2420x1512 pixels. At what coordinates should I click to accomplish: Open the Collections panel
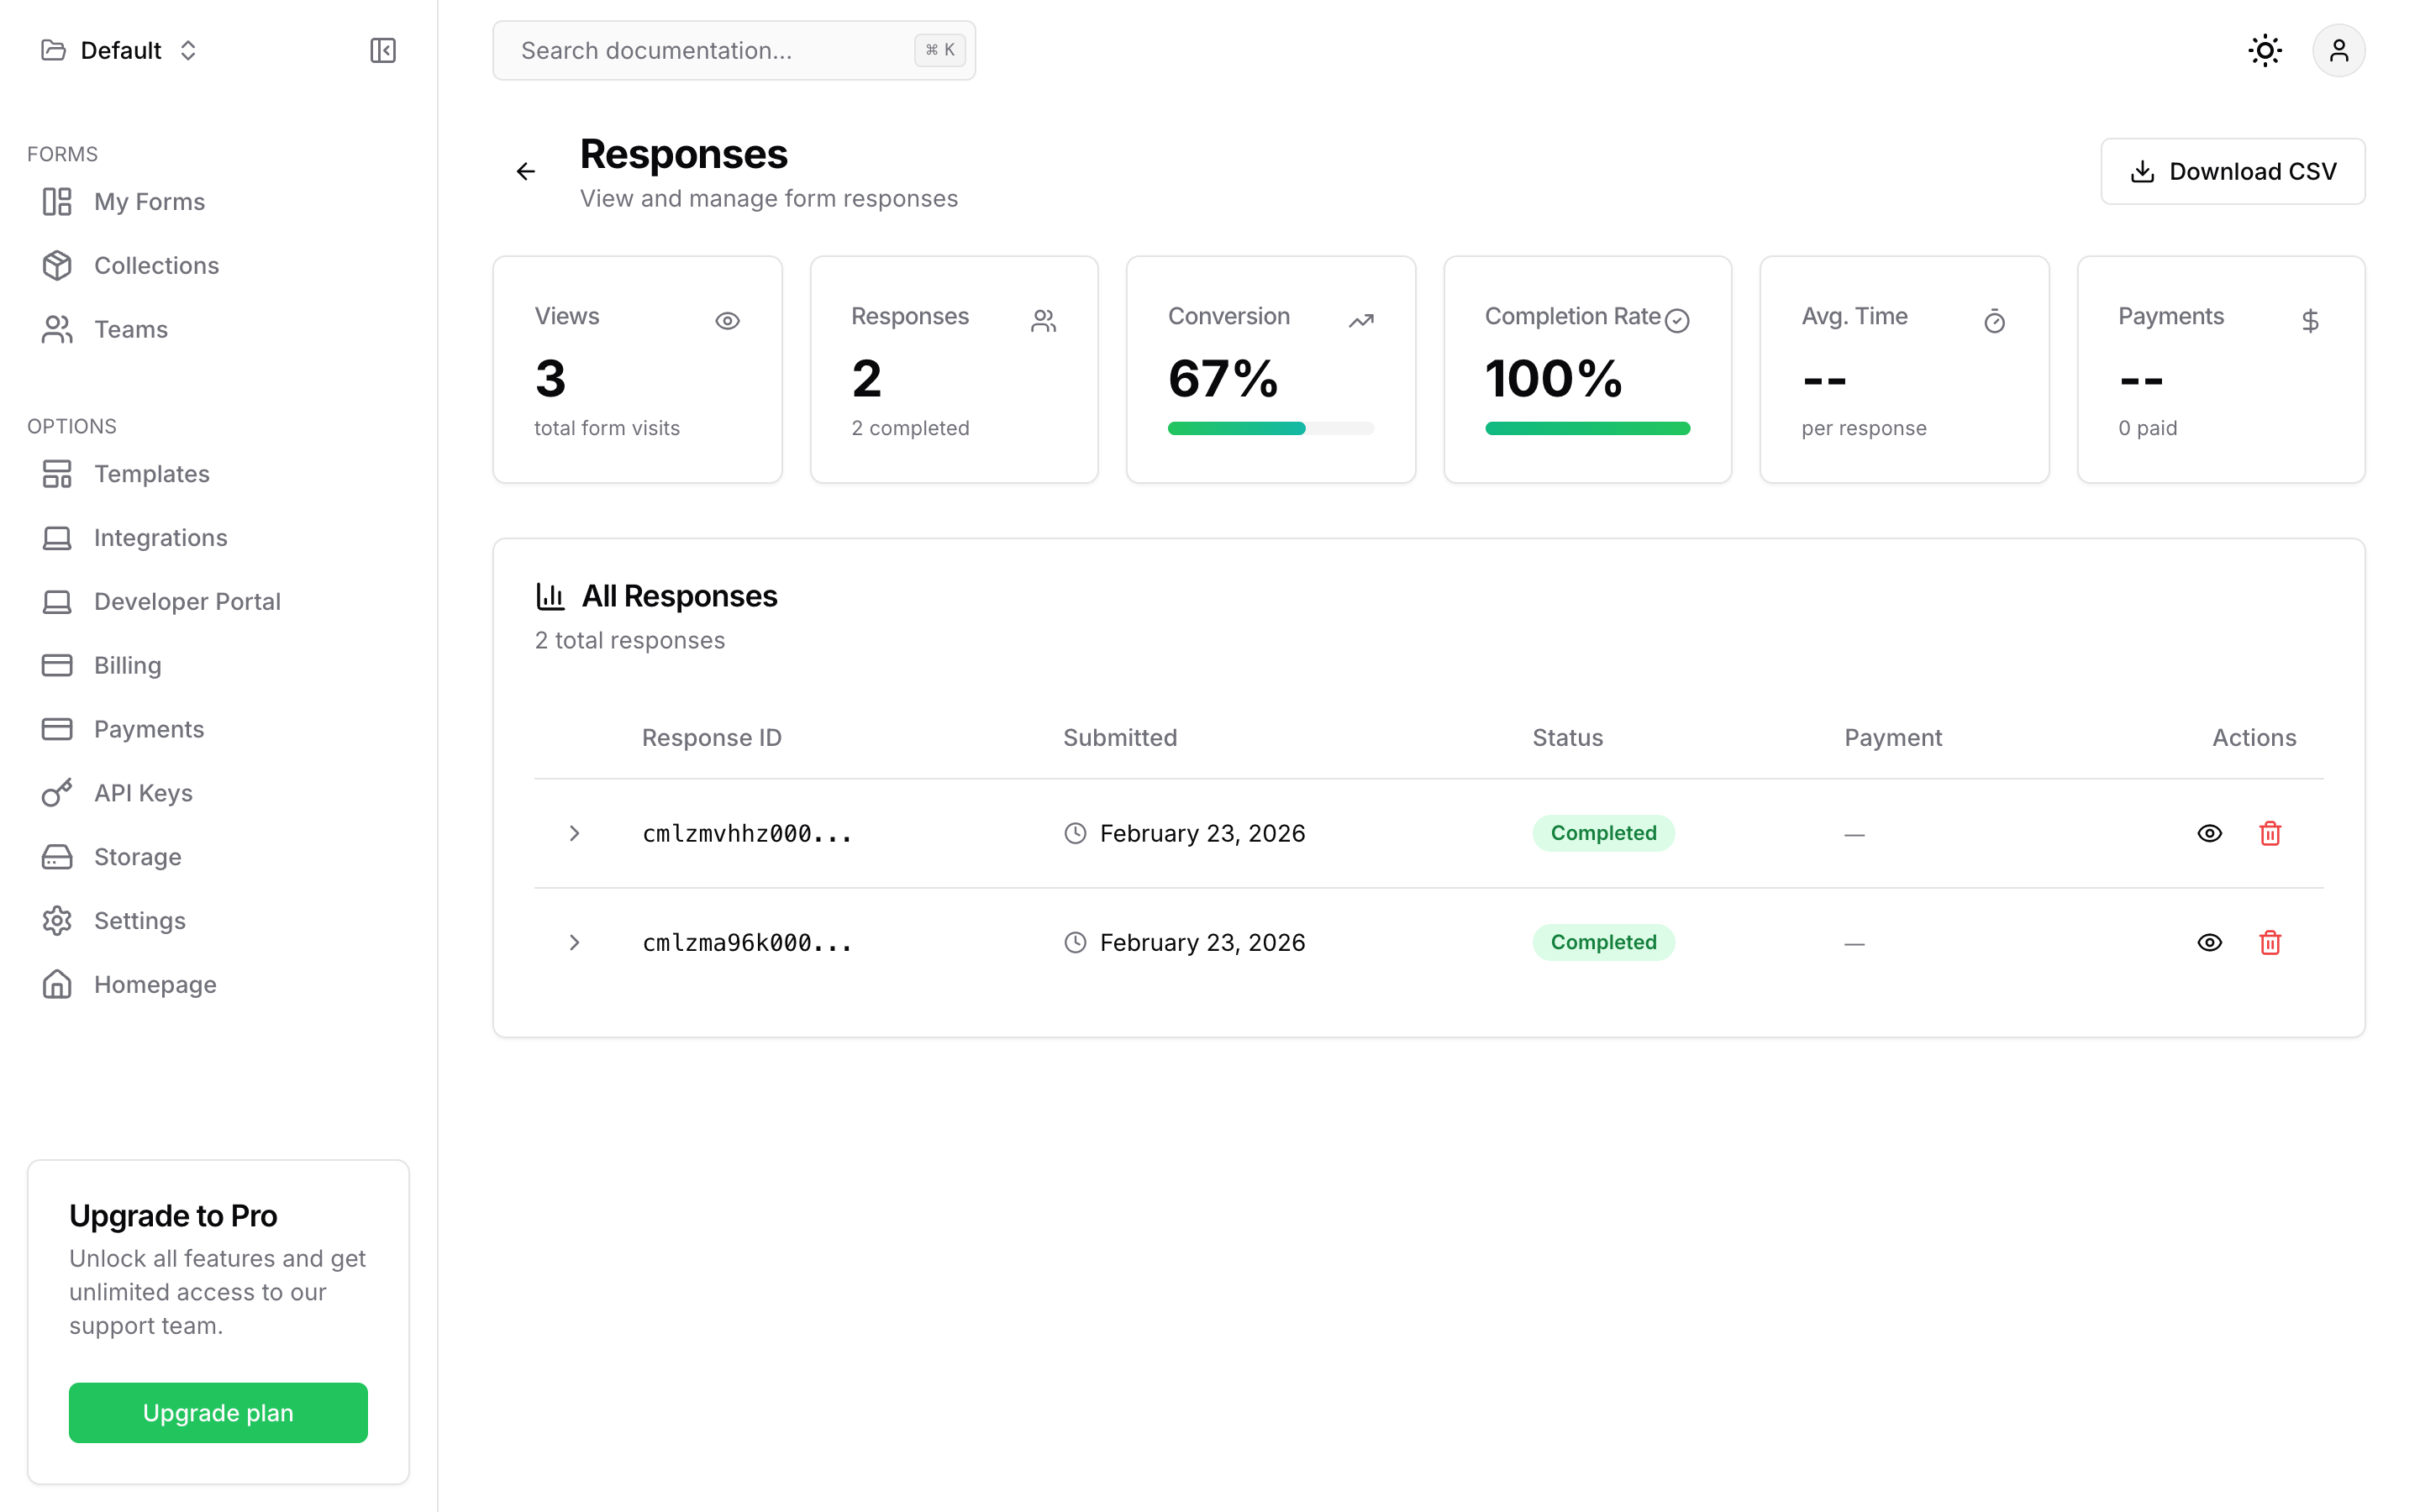click(x=156, y=265)
